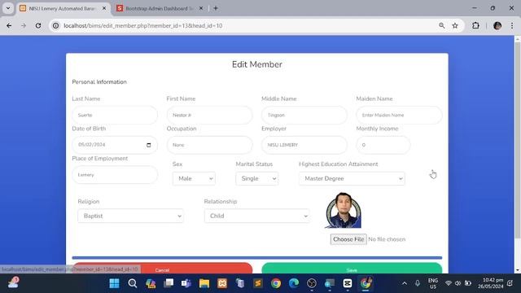Open the Task View taskbar icon
This screenshot has width=521, height=293.
pyautogui.click(x=169, y=283)
